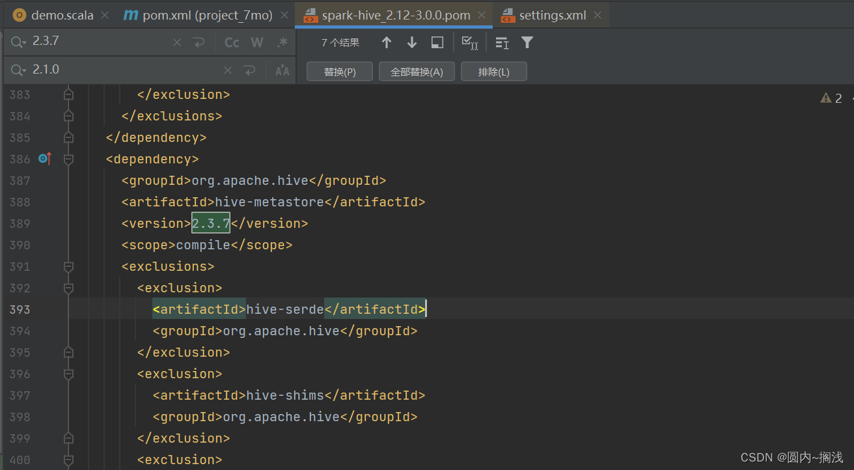Click hive-metastore artifactId text on line 388
The height and width of the screenshot is (470, 854).
[269, 202]
